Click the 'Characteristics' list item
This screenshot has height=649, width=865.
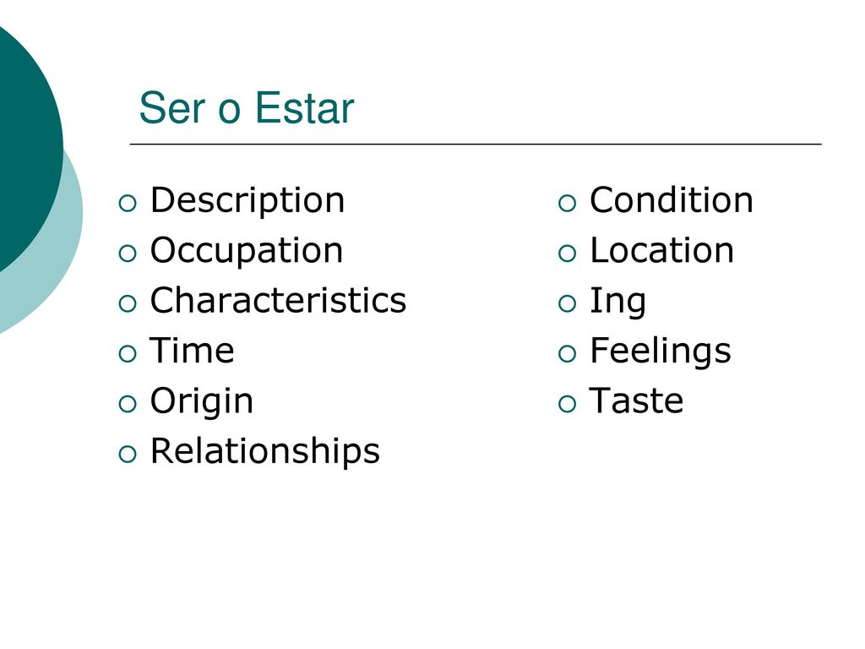[278, 300]
